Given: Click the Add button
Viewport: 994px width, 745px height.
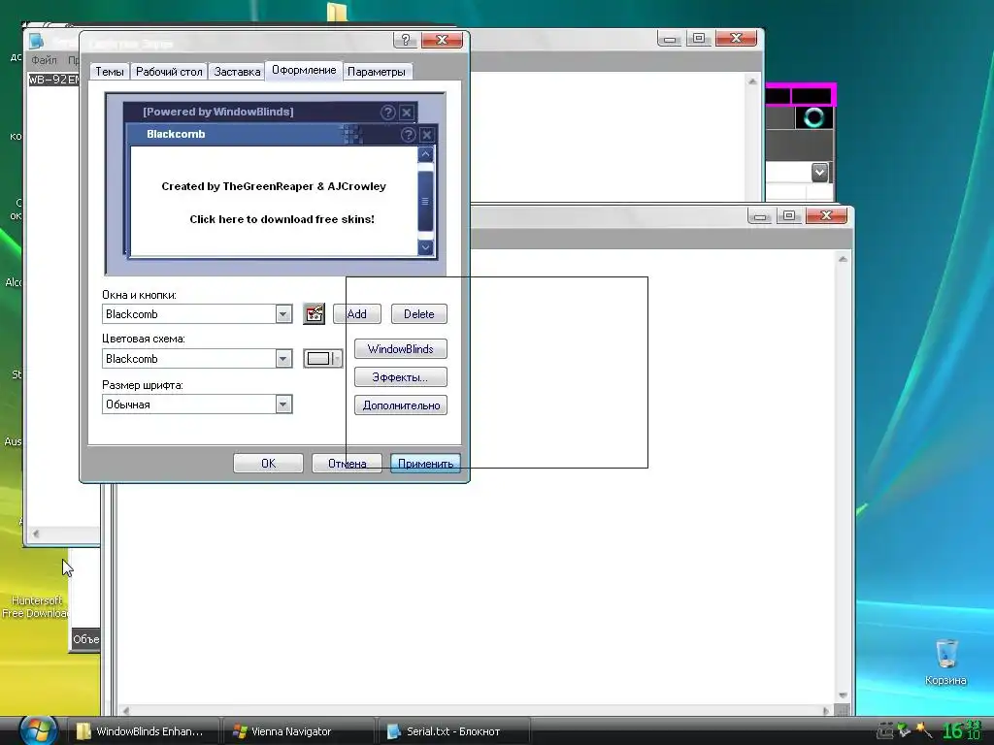Looking at the screenshot, I should click(357, 313).
